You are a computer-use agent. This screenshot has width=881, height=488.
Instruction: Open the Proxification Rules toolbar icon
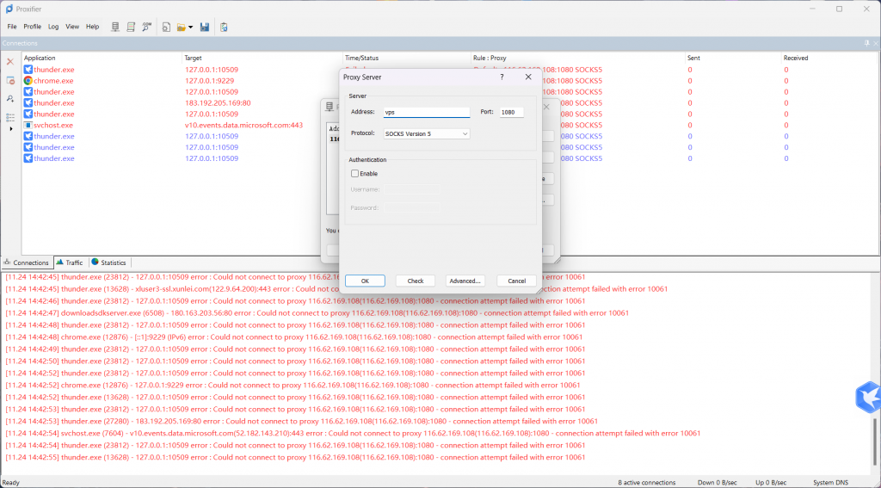[x=131, y=27]
